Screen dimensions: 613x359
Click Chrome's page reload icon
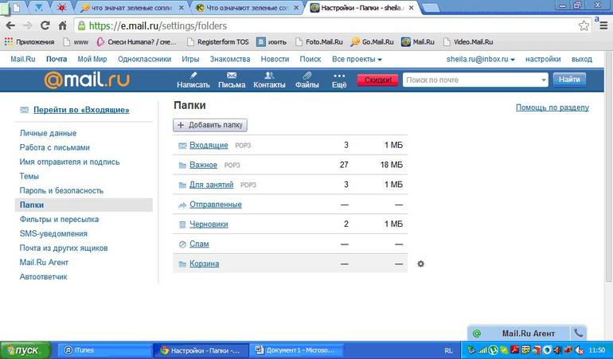point(43,25)
